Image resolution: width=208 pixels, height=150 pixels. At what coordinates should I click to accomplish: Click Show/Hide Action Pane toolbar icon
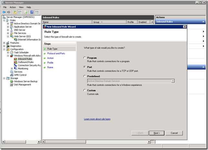tap(37, 12)
